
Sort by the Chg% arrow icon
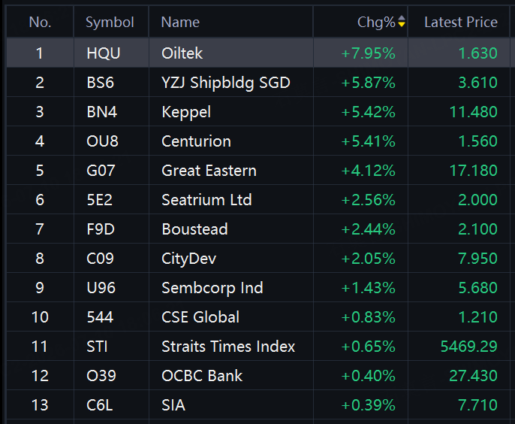coord(402,22)
